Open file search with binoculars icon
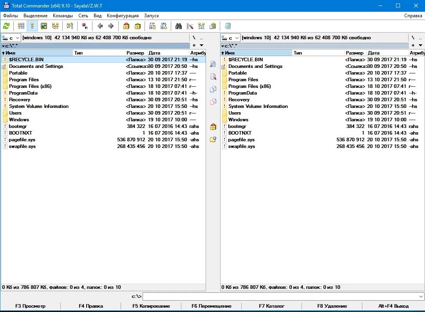This screenshot has width=425, height=312. click(178, 26)
